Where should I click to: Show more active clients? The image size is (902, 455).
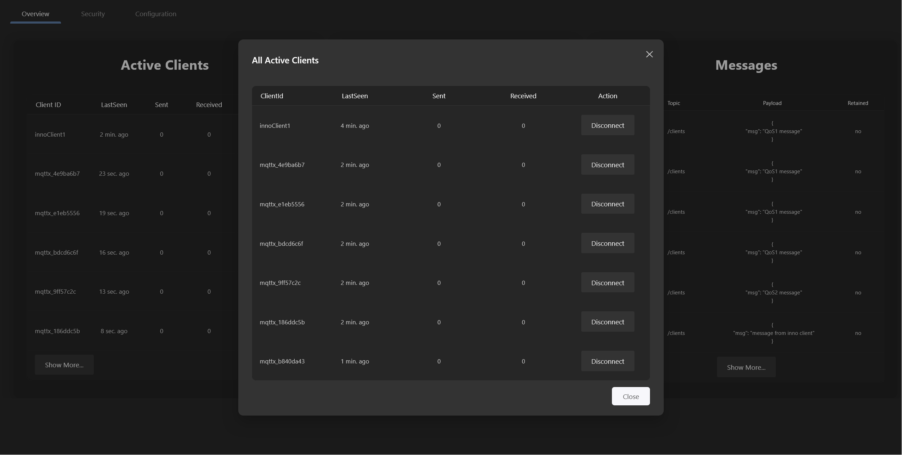click(x=64, y=365)
